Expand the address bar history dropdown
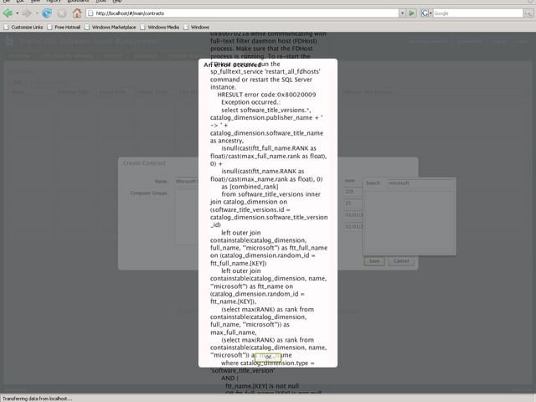Image resolution: width=536 pixels, height=402 pixels. (x=402, y=13)
